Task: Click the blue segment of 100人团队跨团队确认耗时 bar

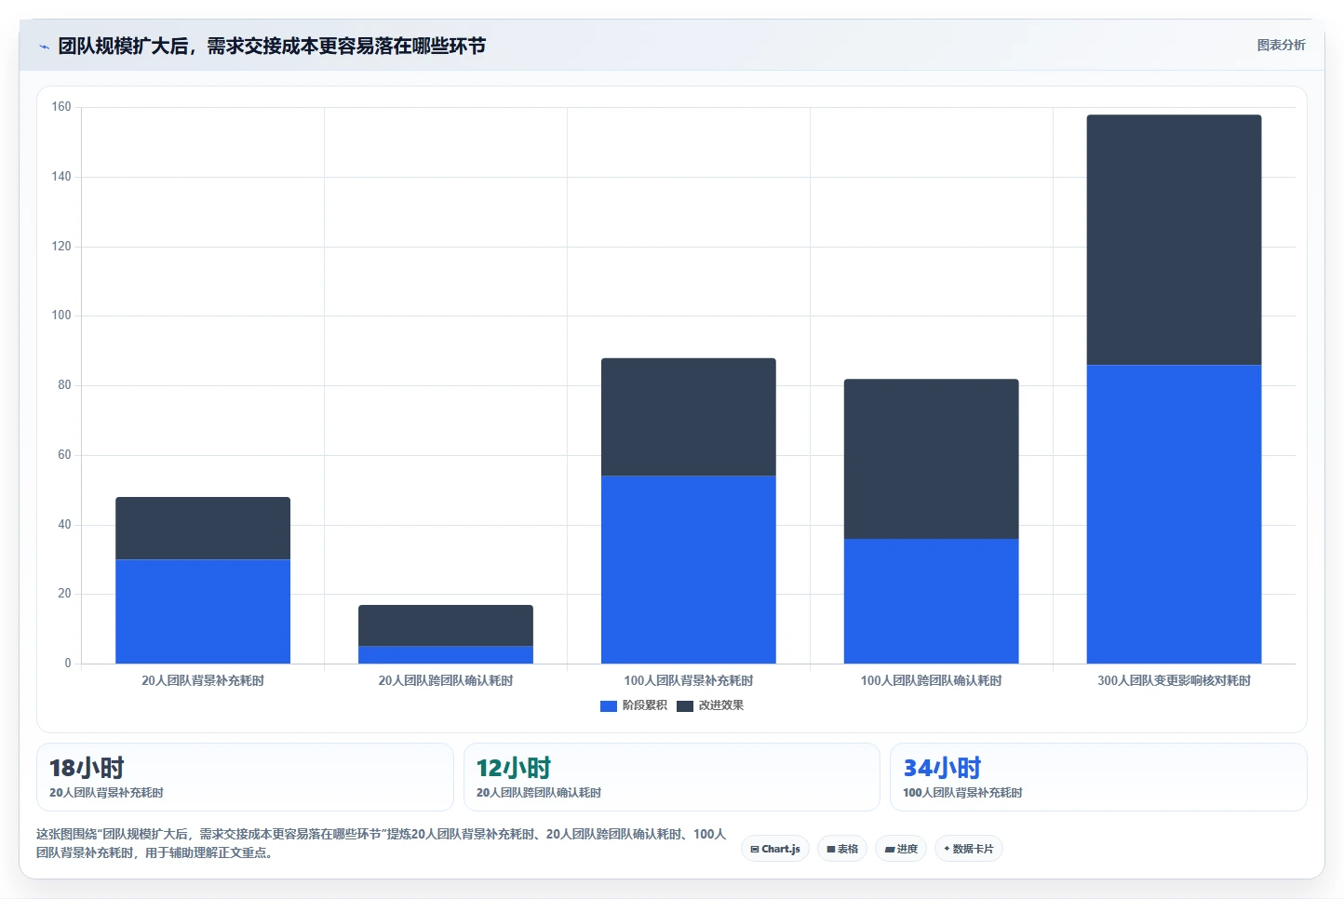Action: (932, 601)
